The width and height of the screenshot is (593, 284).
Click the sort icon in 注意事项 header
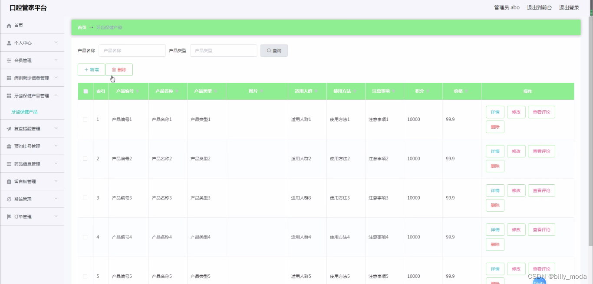(x=394, y=91)
